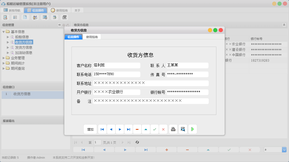Click the last-record navigation button in the dialog
Screen dimensions: 289x162
(x=128, y=129)
